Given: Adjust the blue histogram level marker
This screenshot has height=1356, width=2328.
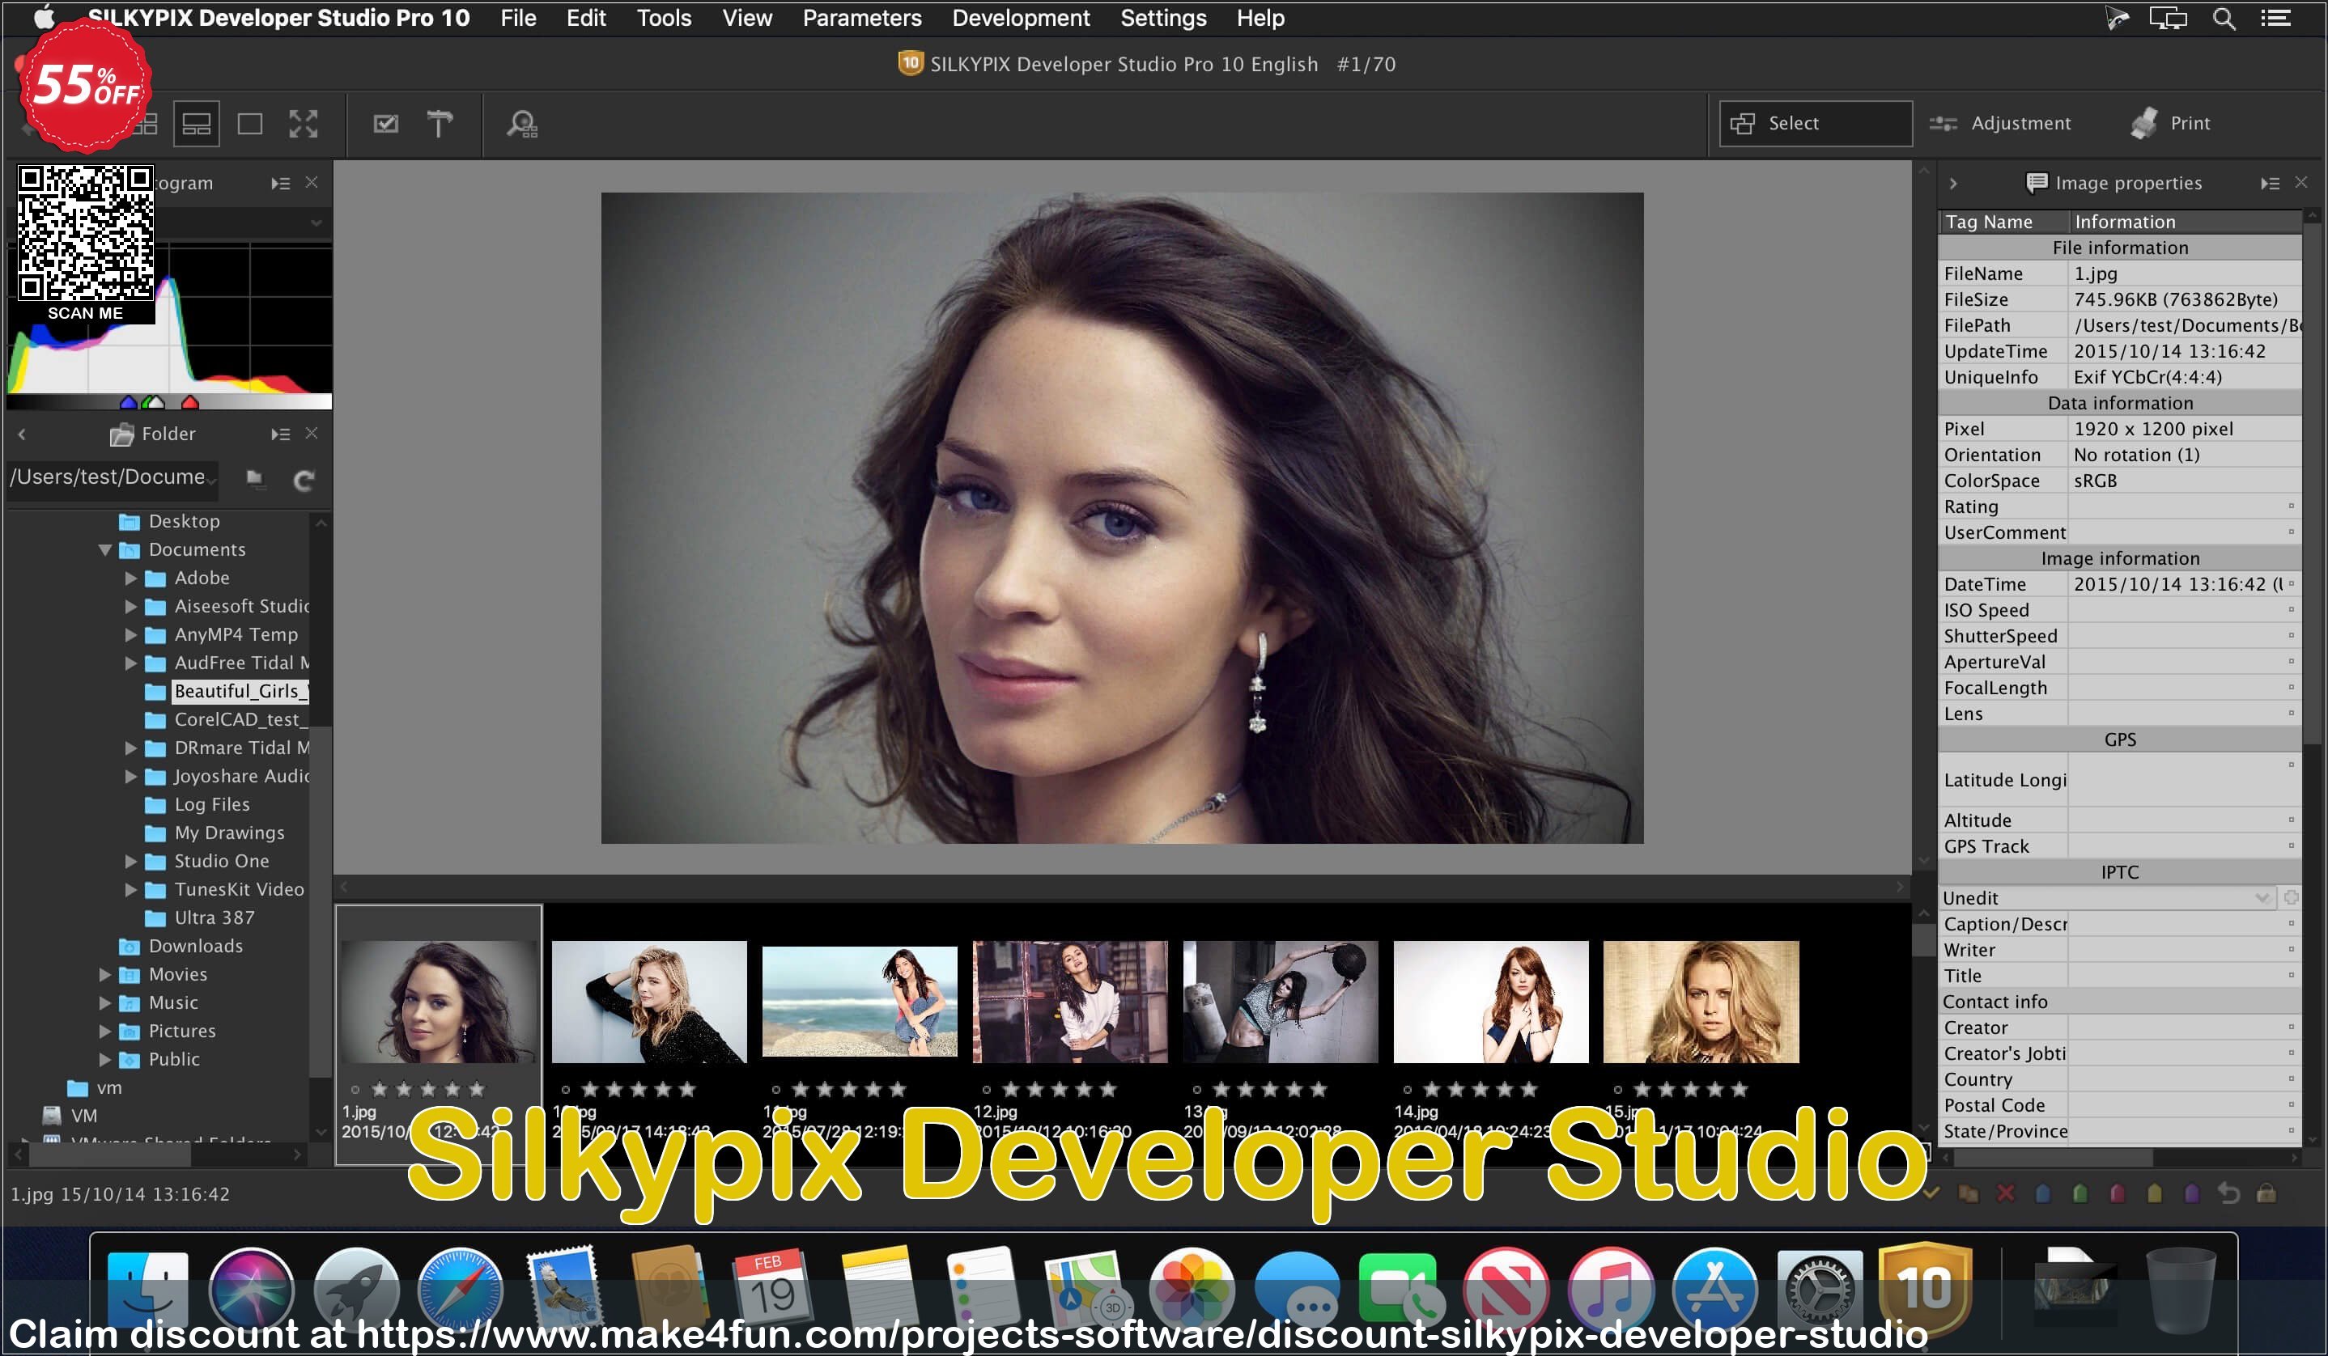Looking at the screenshot, I should pos(129,402).
